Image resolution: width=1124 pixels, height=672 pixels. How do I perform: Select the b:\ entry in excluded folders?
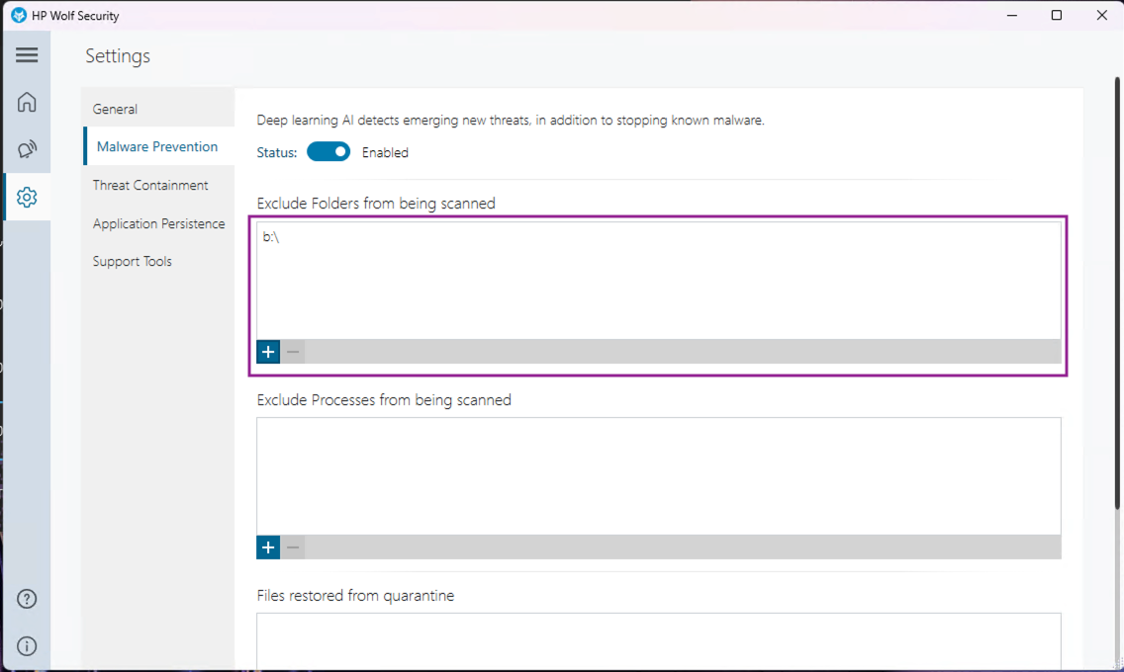(271, 237)
